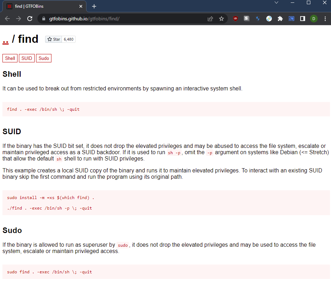Click the './find . -exec /bin/sh -p' code line
Screen dimensions: 331x294
pyautogui.click(x=50, y=208)
